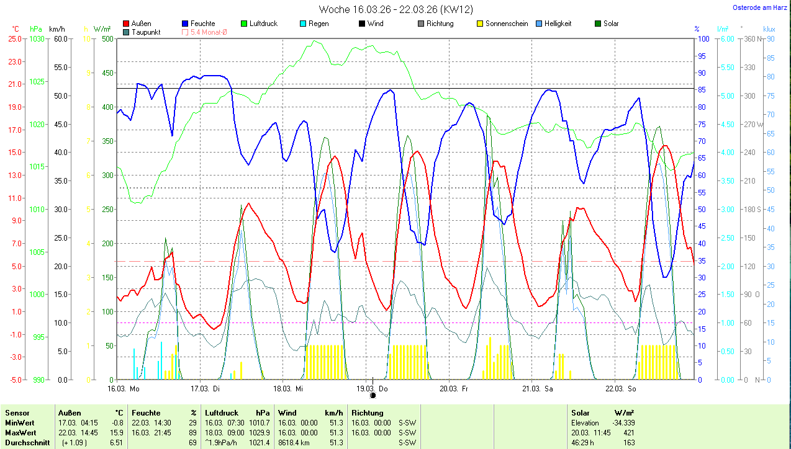The height and width of the screenshot is (449, 791).
Task: Click the week title Woche 16.03.26 - 22.03.26
Action: (395, 9)
